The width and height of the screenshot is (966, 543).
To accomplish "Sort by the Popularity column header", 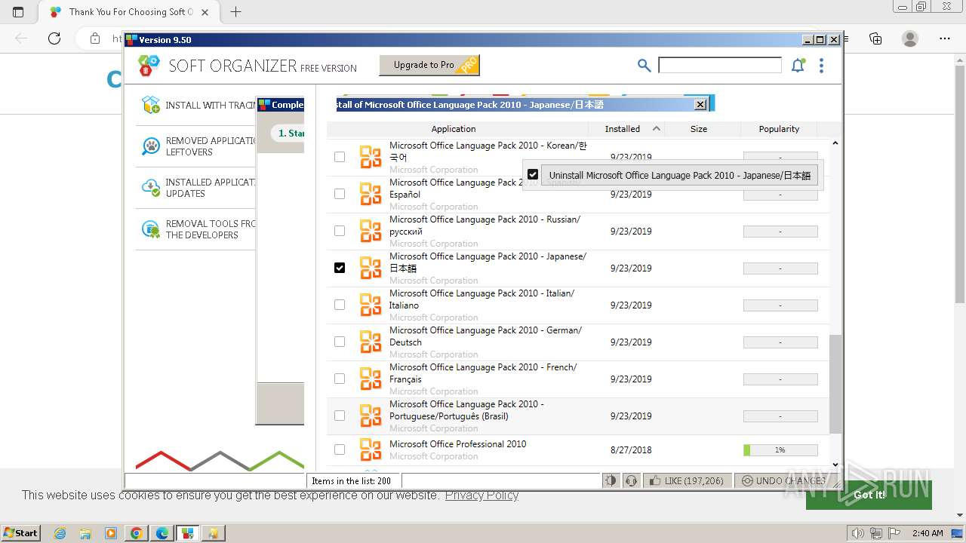I will [779, 129].
